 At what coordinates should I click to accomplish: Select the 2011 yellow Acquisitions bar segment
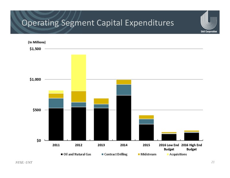coord(56,92)
